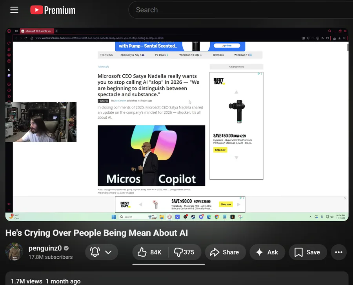The image size is (353, 285).
Task: In the video, click the Windows Start button
Action: tap(114, 217)
